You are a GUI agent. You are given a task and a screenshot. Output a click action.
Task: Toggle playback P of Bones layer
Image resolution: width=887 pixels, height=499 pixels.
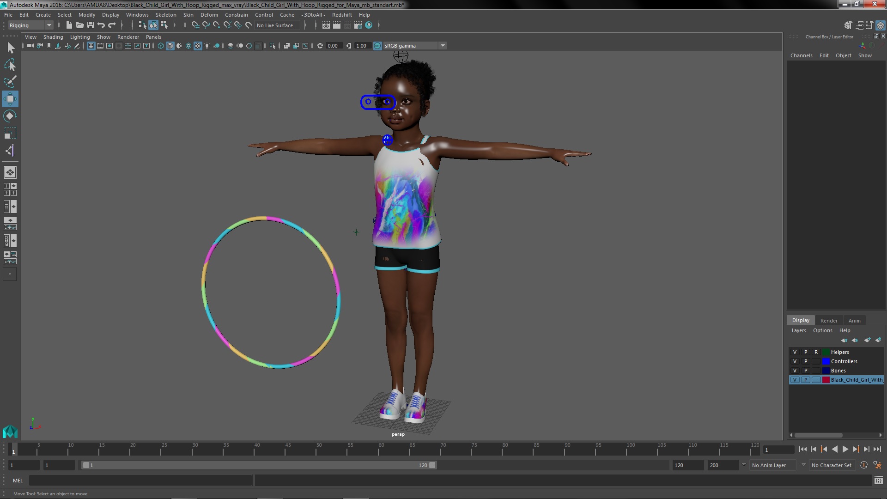pyautogui.click(x=806, y=371)
